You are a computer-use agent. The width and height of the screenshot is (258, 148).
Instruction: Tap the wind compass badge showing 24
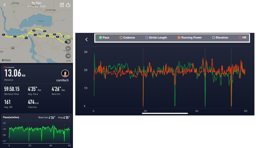click(x=68, y=49)
